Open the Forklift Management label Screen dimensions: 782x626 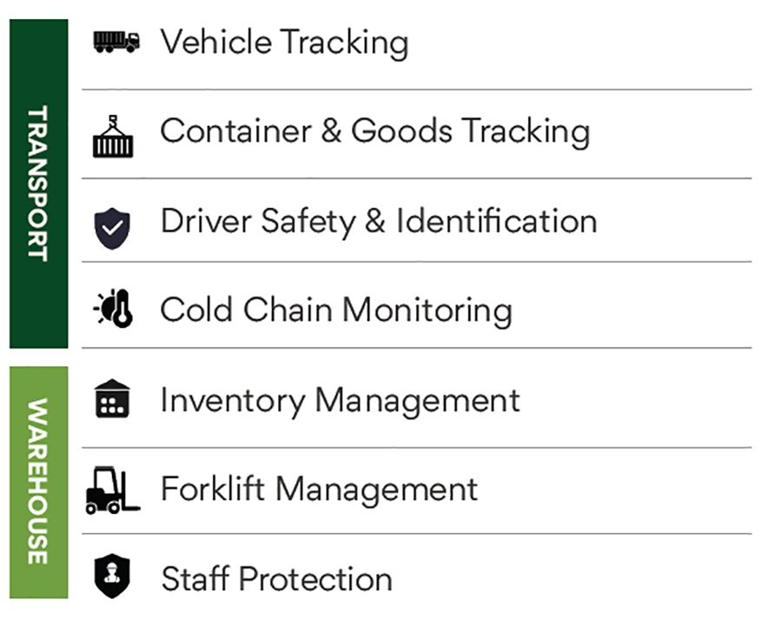click(319, 489)
